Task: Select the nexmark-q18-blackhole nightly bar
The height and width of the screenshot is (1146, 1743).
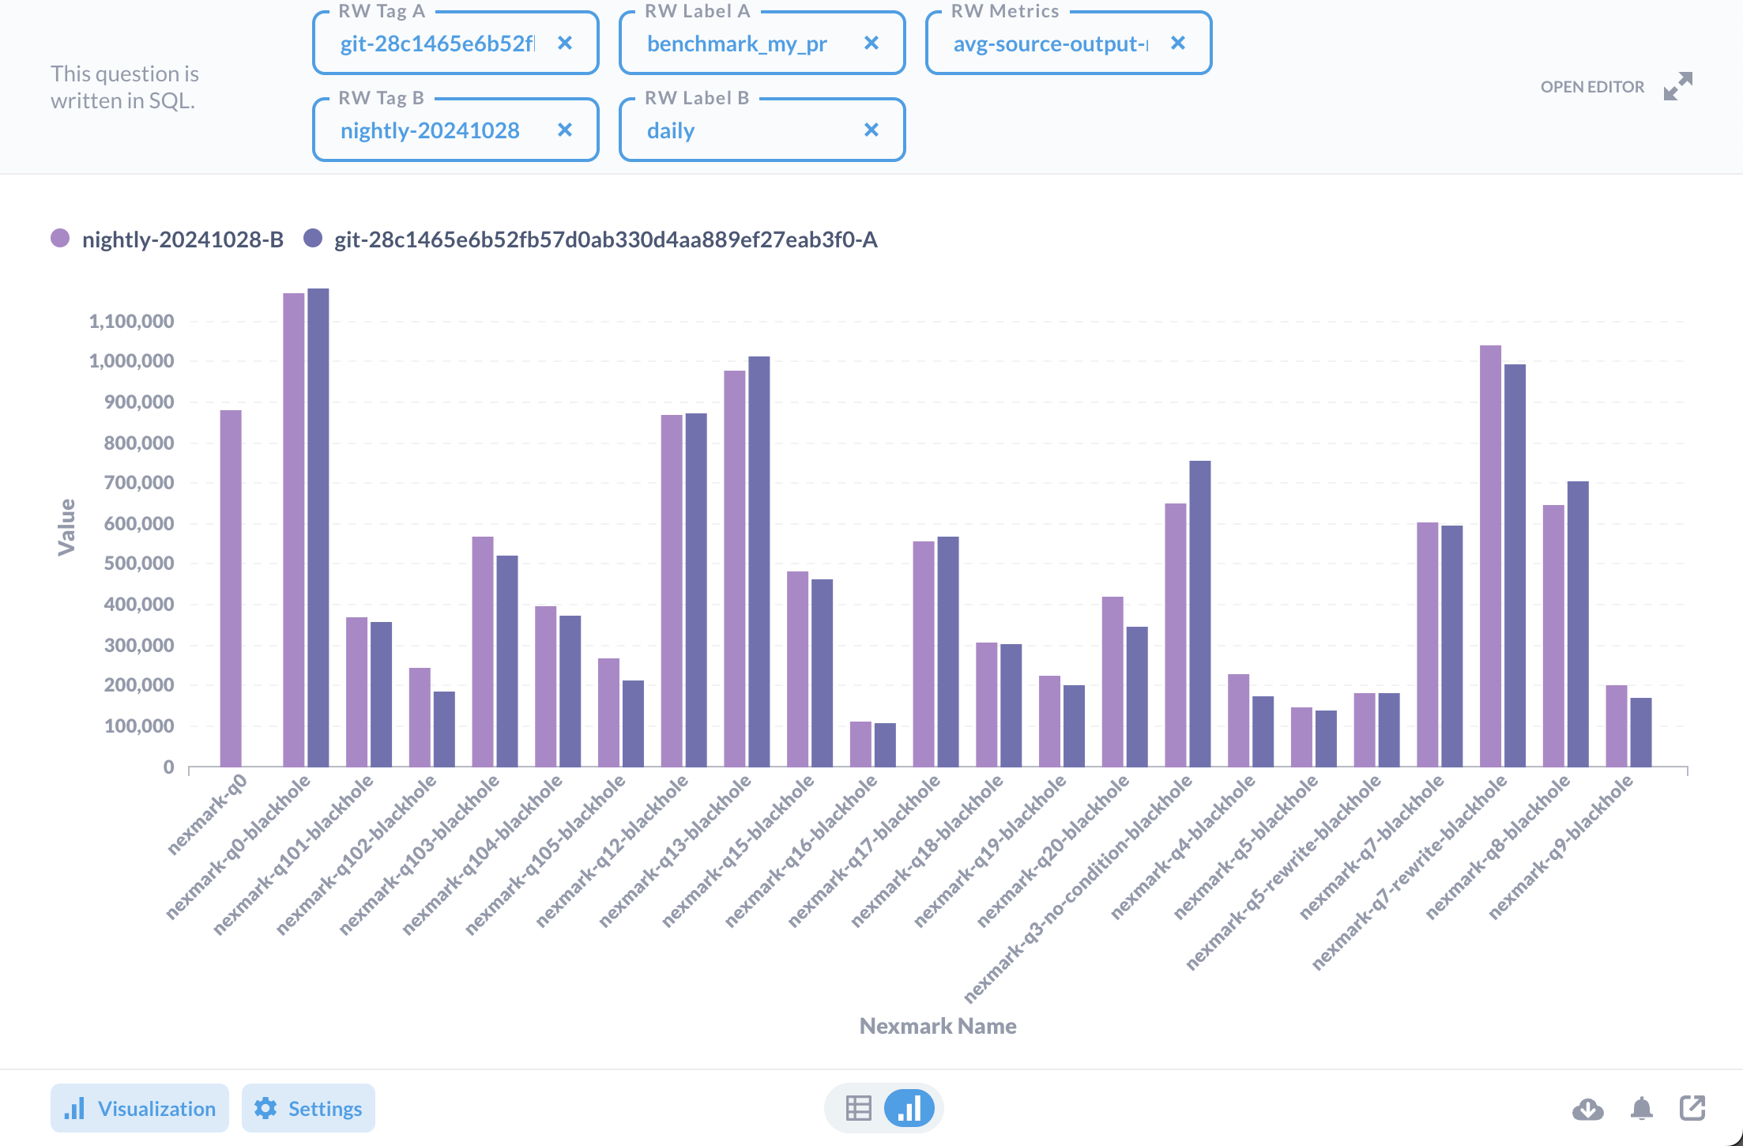Action: (x=987, y=704)
